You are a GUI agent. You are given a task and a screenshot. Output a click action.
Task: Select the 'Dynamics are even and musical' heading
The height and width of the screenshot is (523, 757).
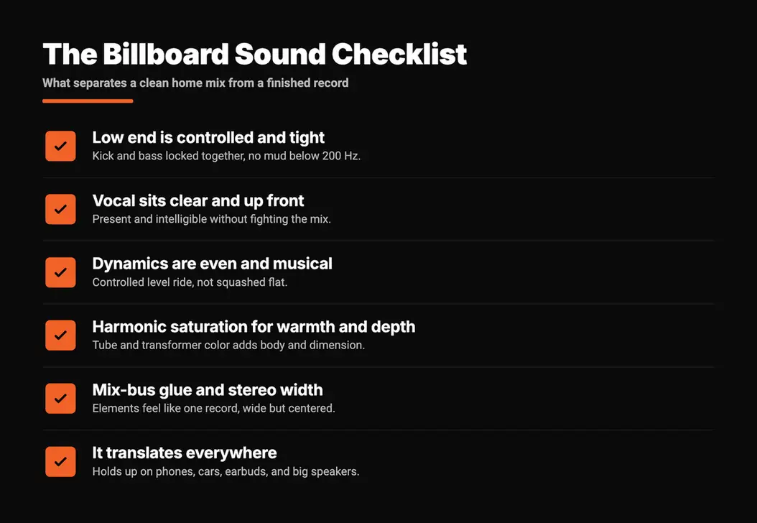pos(212,264)
